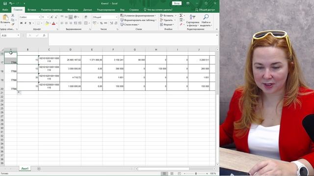Undo the last action
Screen dimensions: 314x176
11,3
